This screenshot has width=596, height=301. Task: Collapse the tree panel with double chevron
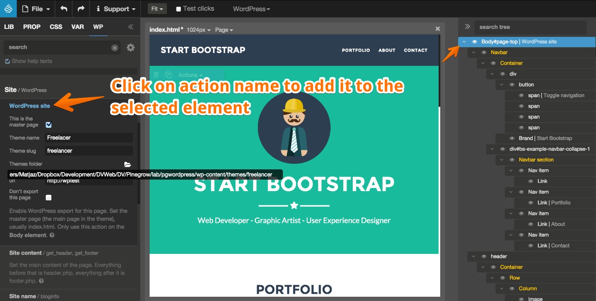point(468,27)
